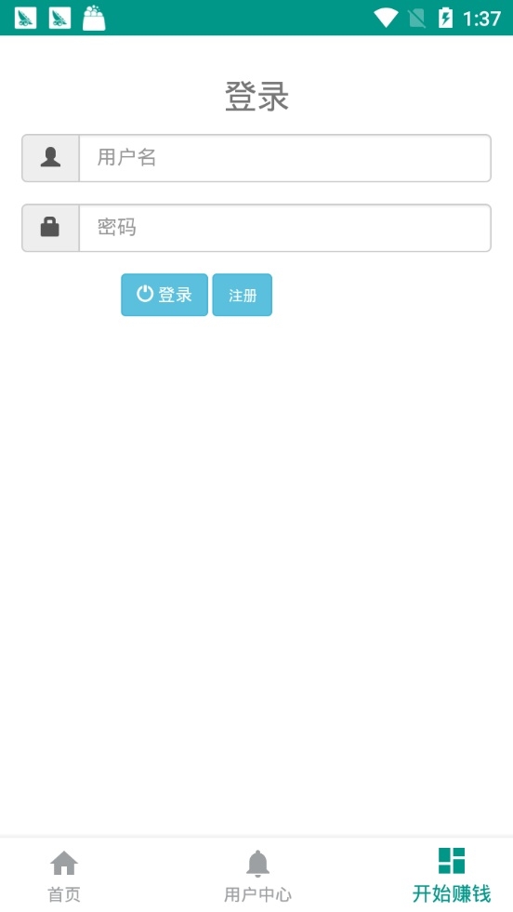Tap the user silhouette icon beside username
This screenshot has height=912, width=513.
(50, 158)
